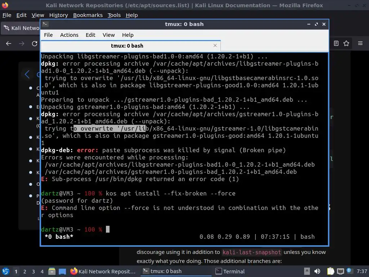Screen dimensions: 369x277
Task: Click the taskbar clock showing 7:37
Action: [x=362, y=271]
